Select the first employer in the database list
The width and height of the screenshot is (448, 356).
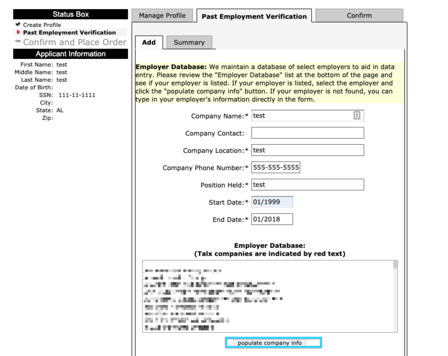pos(183,270)
